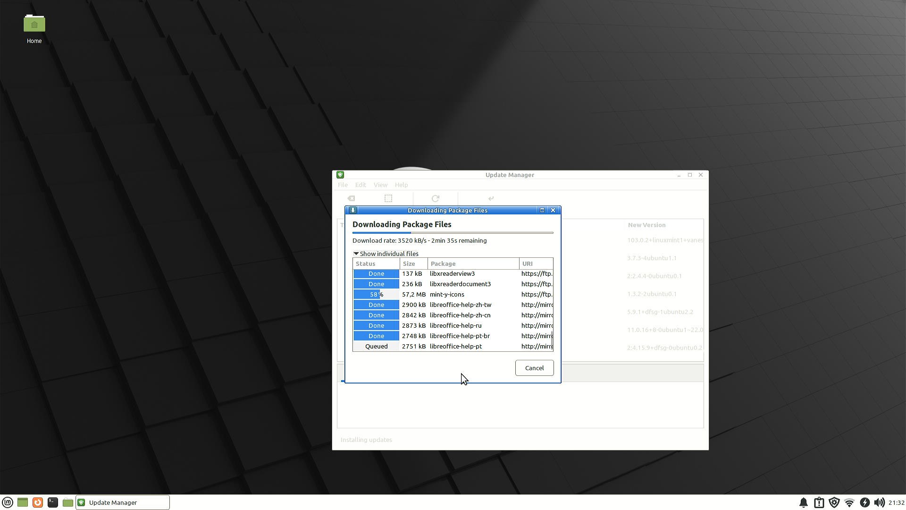The height and width of the screenshot is (510, 906).
Task: Open the Update Manager shield tray icon
Action: pos(834,502)
